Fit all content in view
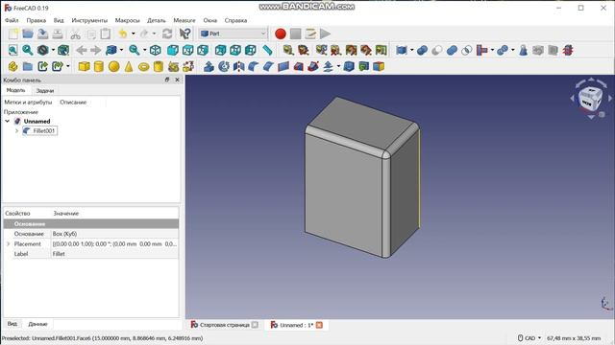This screenshot has width=615, height=345. tap(12, 50)
